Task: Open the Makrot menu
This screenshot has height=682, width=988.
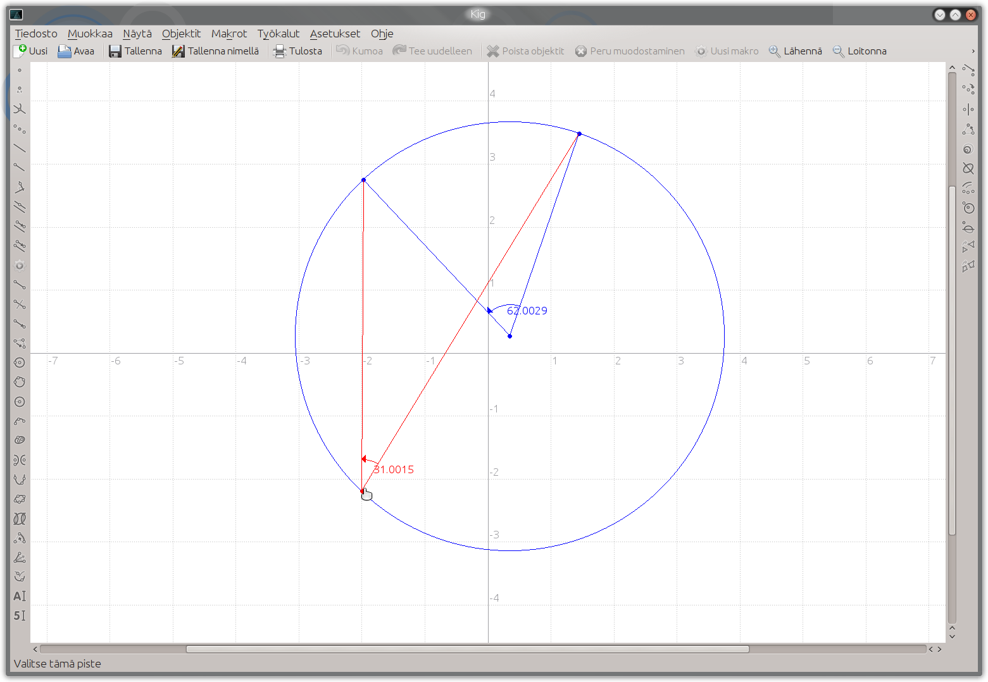Action: [x=229, y=34]
